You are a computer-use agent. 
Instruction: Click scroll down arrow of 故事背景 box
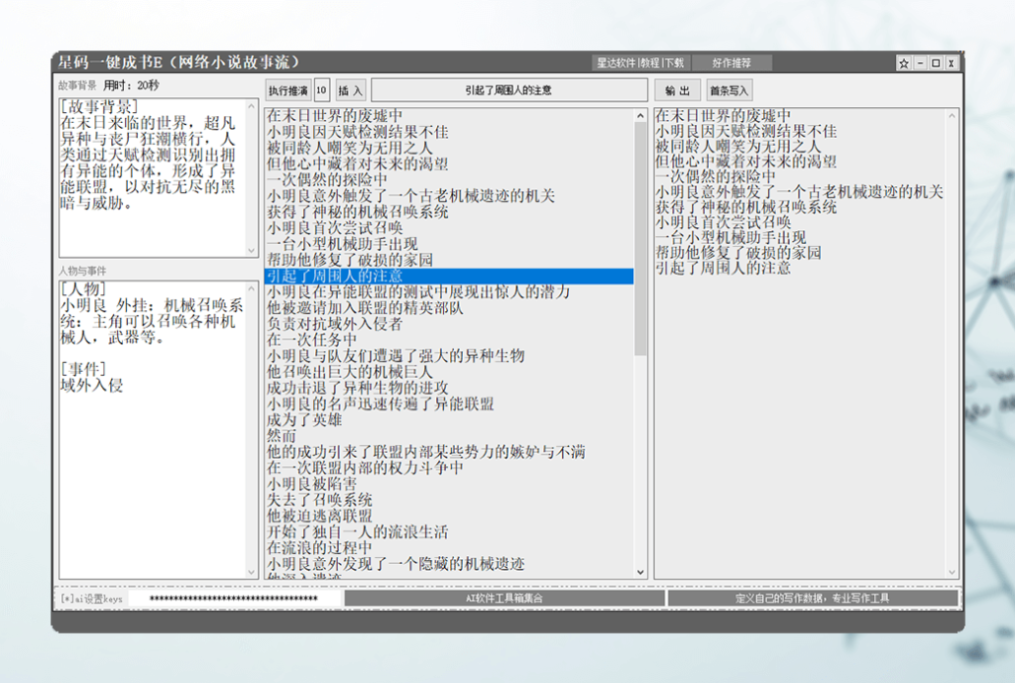[252, 250]
